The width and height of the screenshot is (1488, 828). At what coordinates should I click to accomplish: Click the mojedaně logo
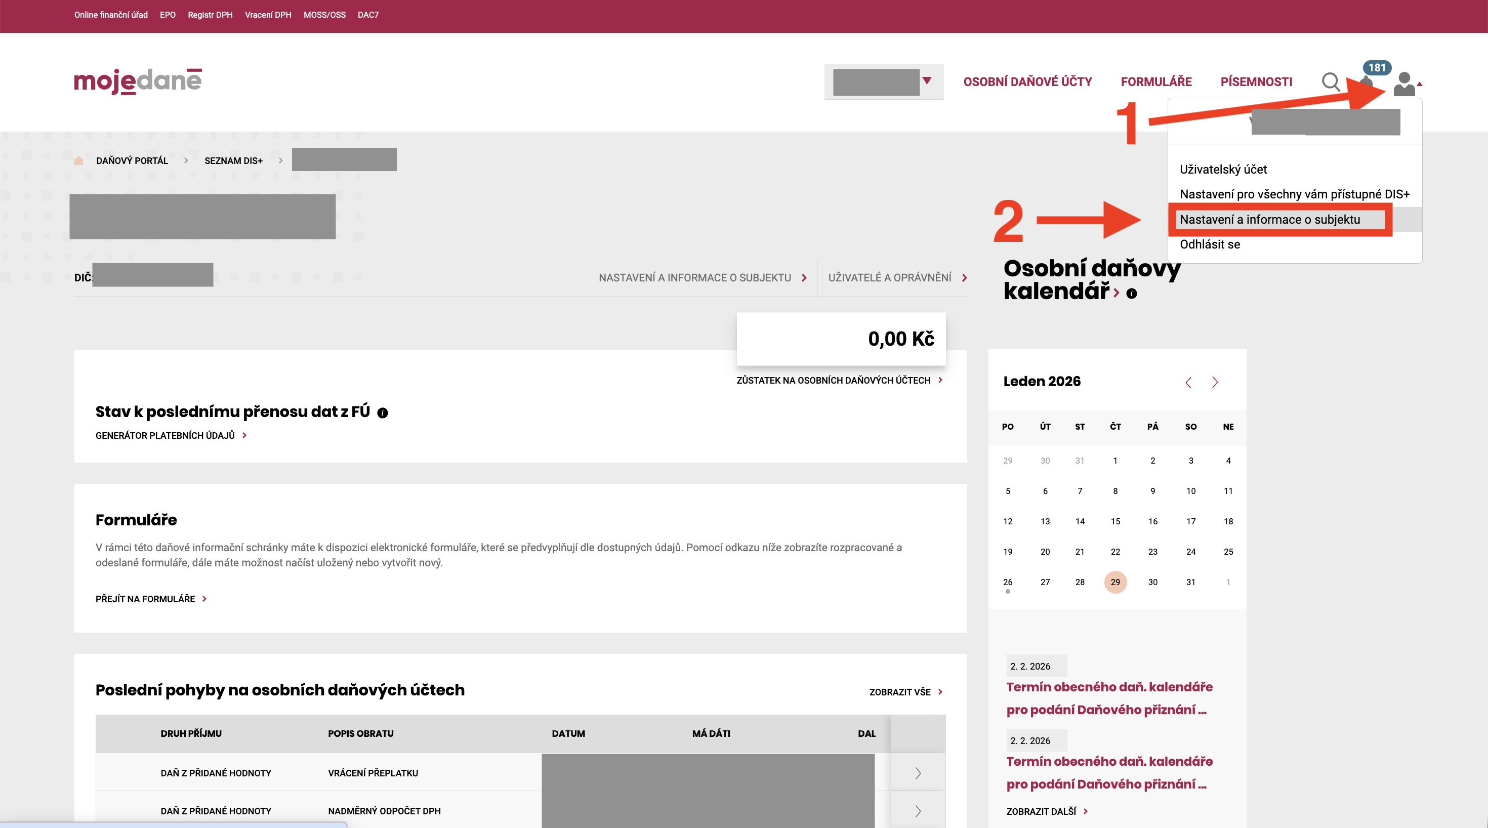point(138,81)
